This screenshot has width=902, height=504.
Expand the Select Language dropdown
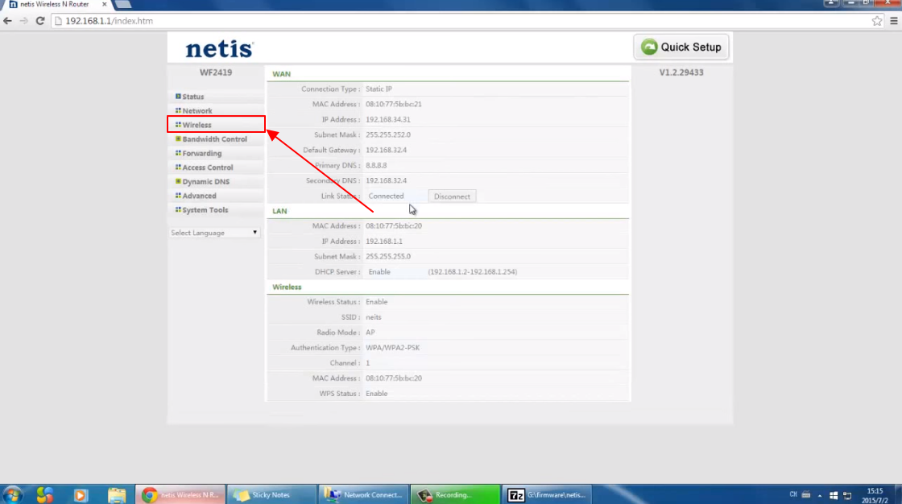point(214,233)
